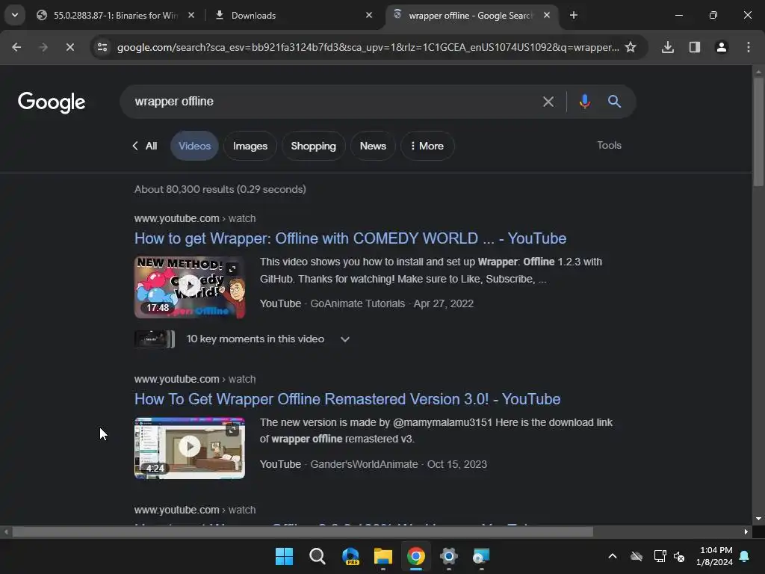Open Settings gear app in taskbar
Screen dimensions: 765x574
click(449, 556)
